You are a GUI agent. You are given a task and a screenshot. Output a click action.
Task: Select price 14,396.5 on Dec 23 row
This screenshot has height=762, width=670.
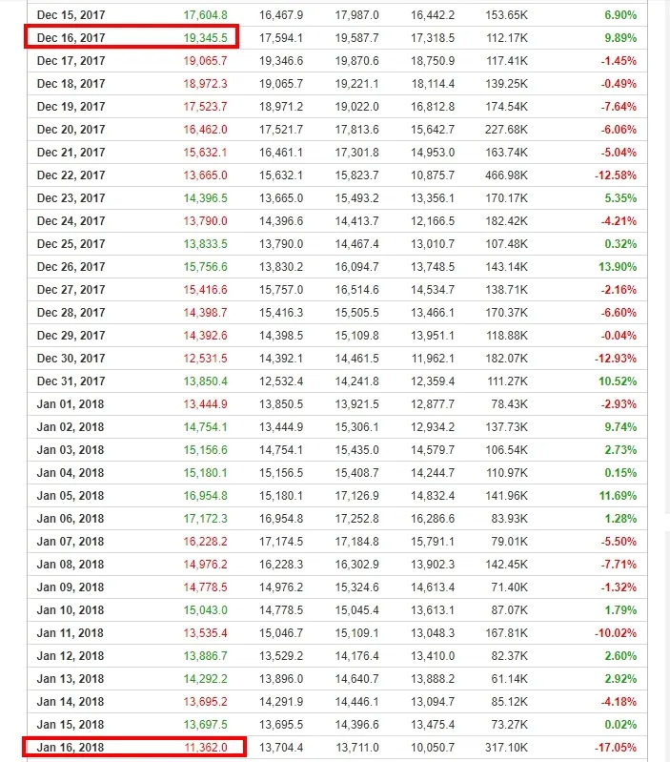click(205, 197)
